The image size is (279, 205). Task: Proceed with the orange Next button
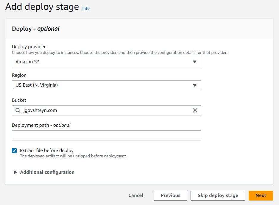click(x=261, y=195)
